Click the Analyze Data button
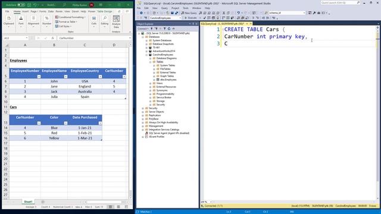Screen dimensions: 381x214 tap(116, 22)
